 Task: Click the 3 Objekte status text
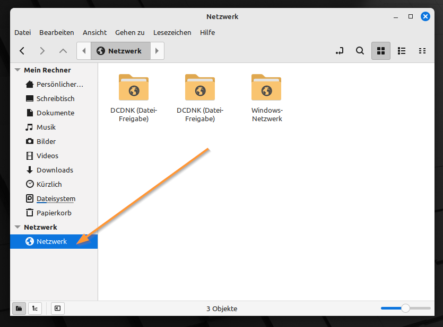222,308
